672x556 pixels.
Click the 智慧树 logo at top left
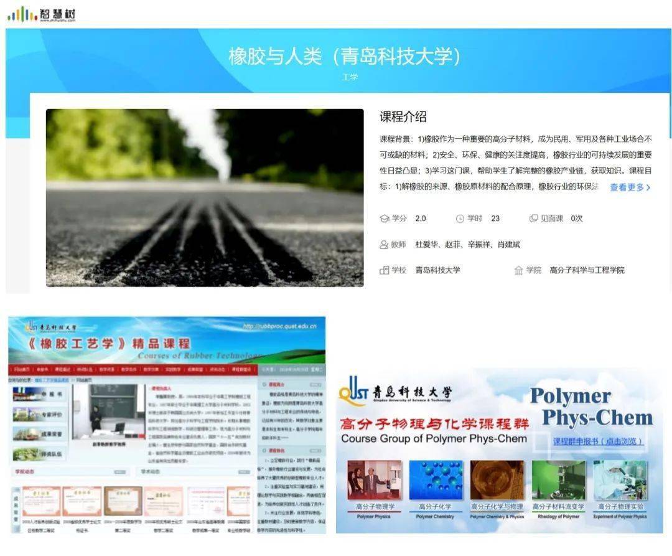41,14
